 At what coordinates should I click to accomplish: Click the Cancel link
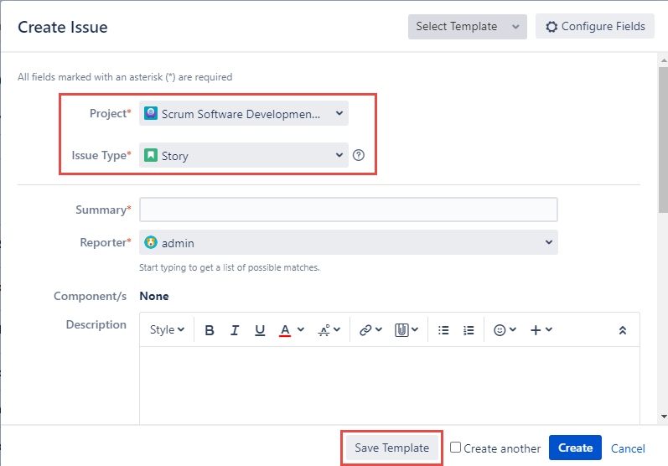[628, 448]
